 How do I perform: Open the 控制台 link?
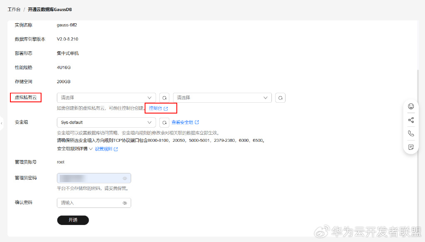click(158, 109)
